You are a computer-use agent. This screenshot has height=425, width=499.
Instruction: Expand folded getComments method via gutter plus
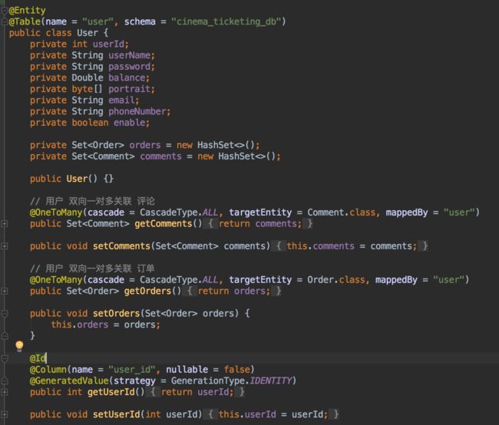point(4,224)
